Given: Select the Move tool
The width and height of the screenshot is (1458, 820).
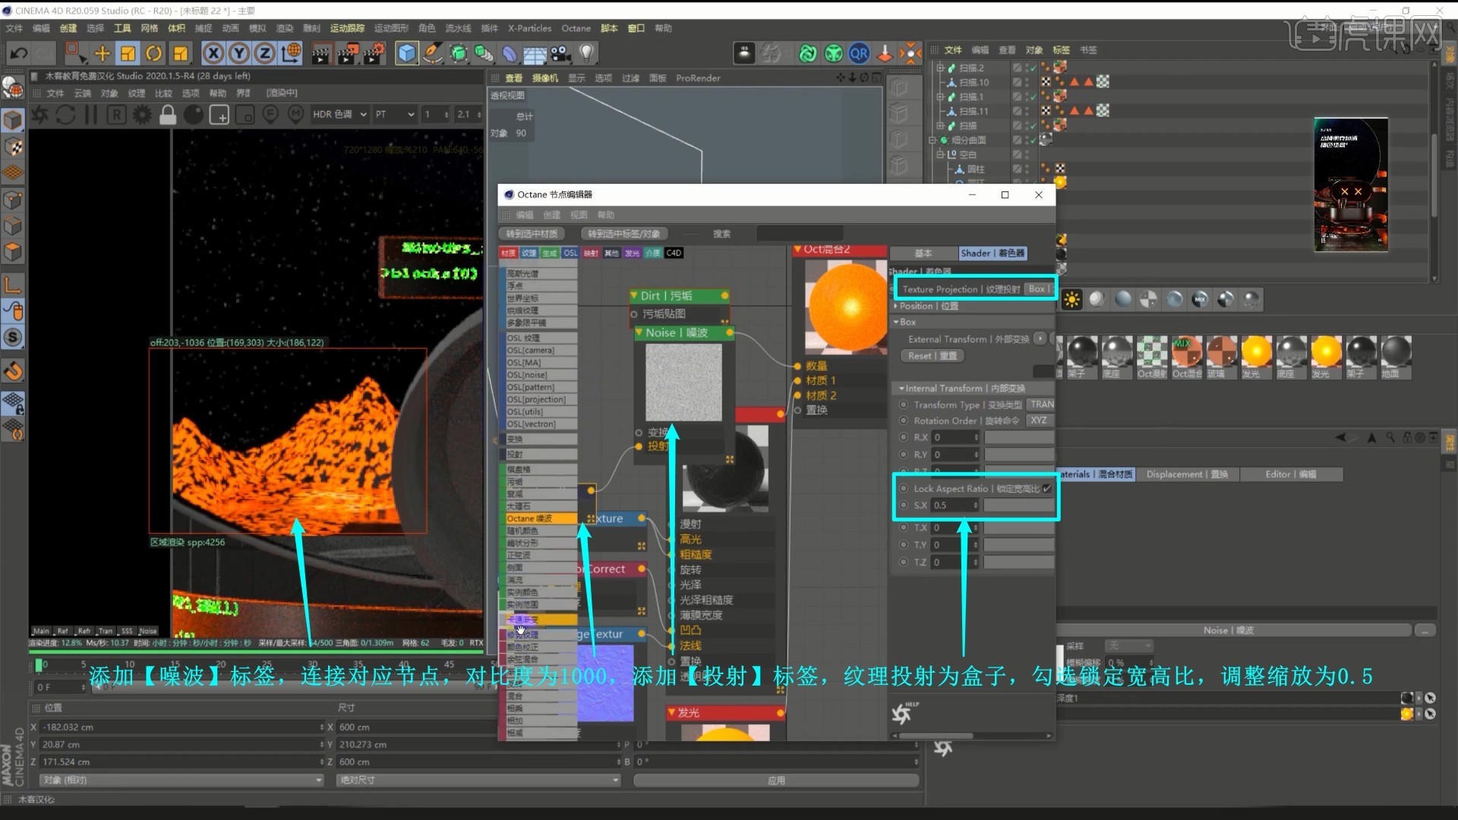Looking at the screenshot, I should [102, 53].
